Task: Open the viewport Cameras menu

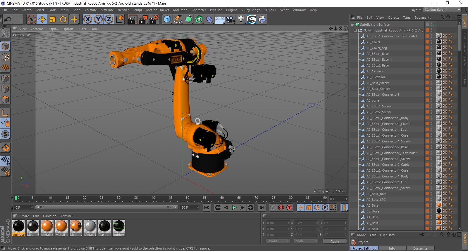Action: (37, 29)
